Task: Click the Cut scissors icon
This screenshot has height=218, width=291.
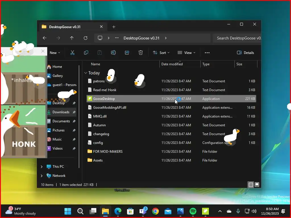Action: pyautogui.click(x=72, y=53)
